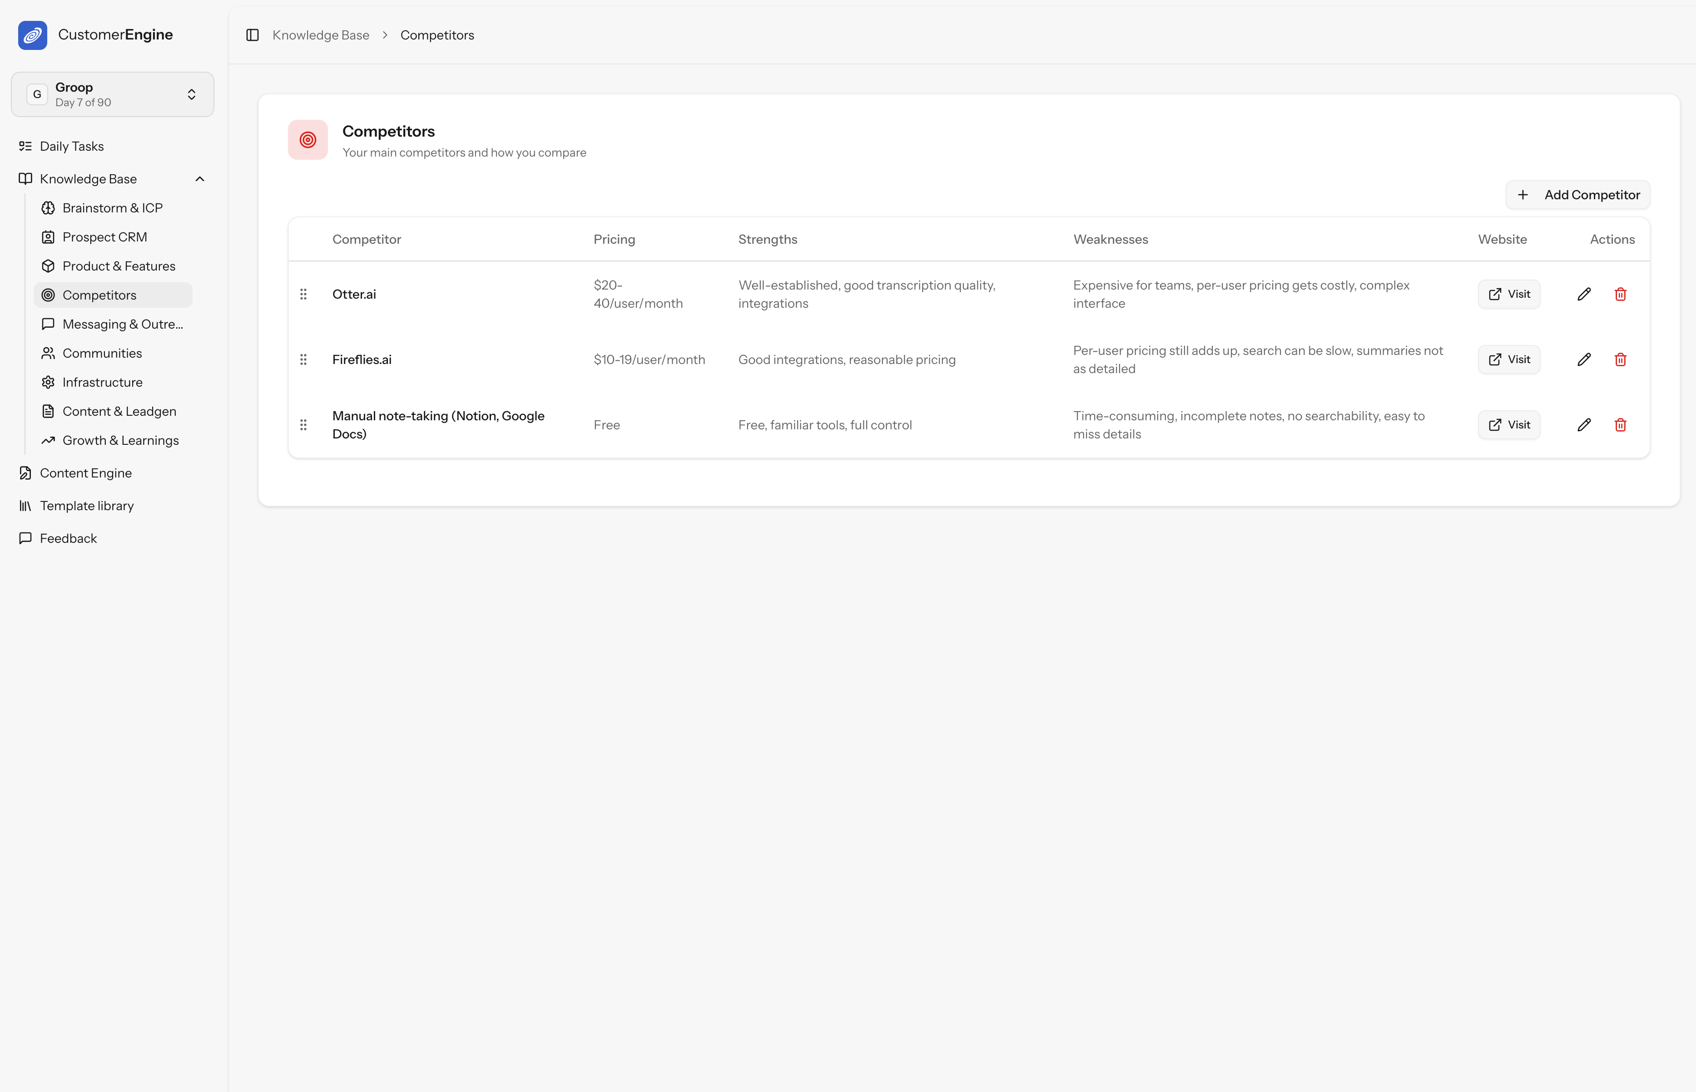Click the CustomerEngine logo icon

(33, 35)
